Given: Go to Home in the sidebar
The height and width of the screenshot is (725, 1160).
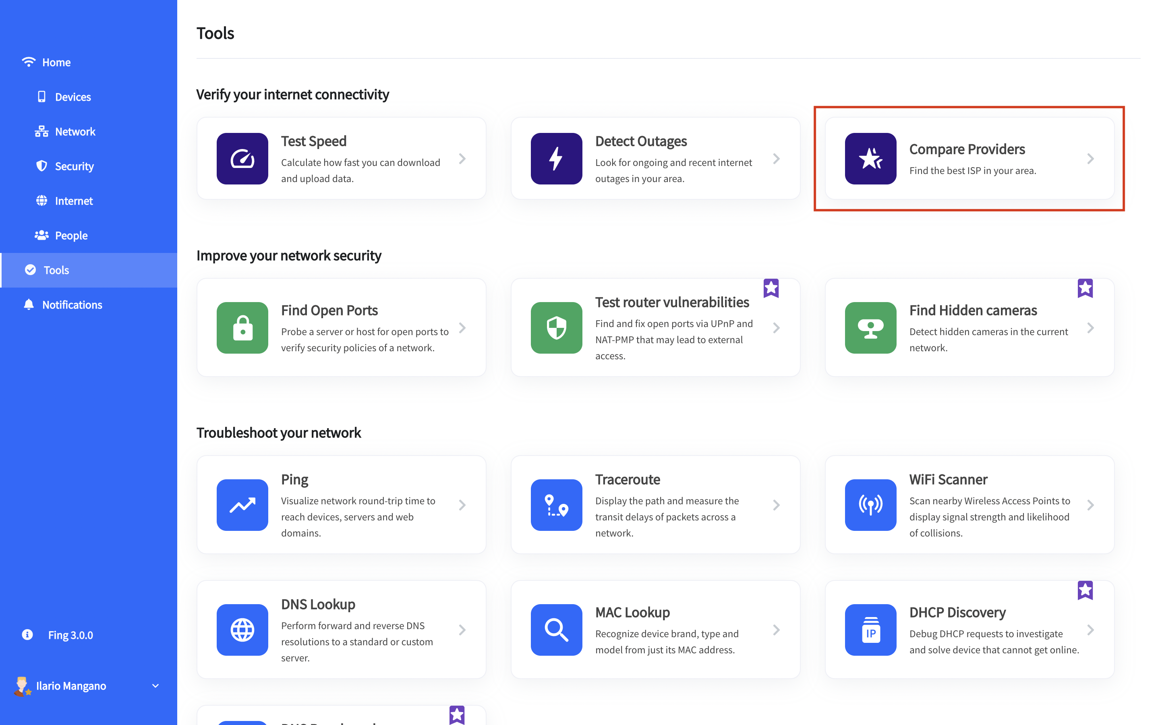Looking at the screenshot, I should tap(89, 62).
